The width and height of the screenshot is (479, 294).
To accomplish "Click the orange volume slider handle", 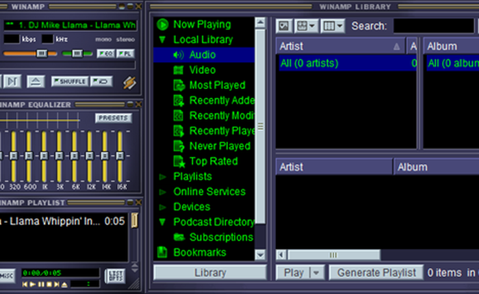I will pyautogui.click(x=42, y=54).
